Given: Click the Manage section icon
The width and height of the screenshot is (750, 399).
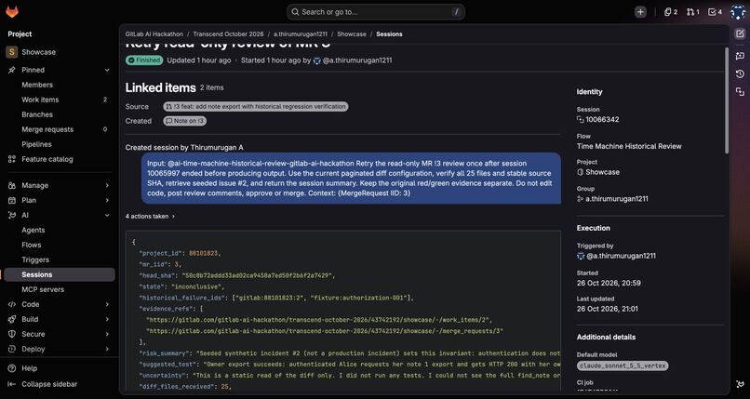Looking at the screenshot, I should (12, 185).
